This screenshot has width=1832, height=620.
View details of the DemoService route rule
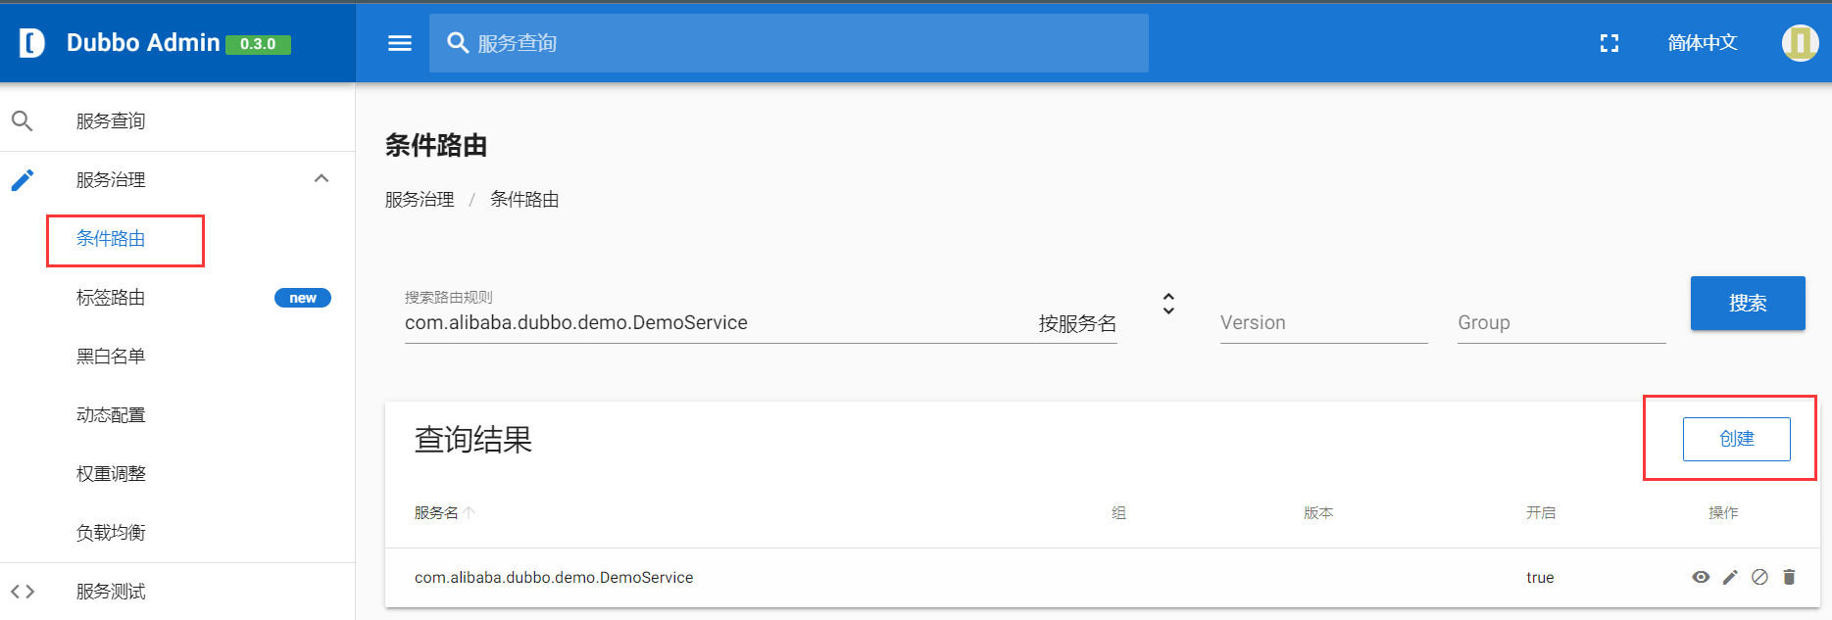(x=1701, y=577)
